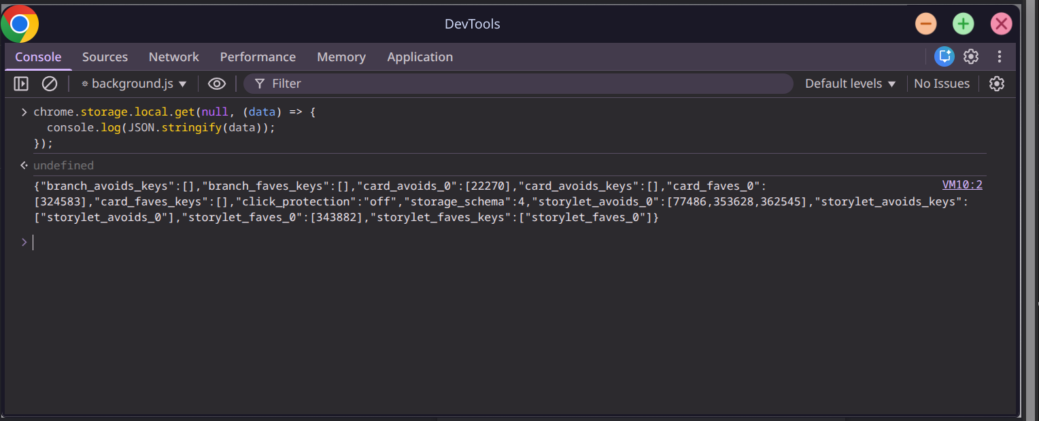Open the background.js context dropdown
The height and width of the screenshot is (421, 1039).
pyautogui.click(x=133, y=83)
